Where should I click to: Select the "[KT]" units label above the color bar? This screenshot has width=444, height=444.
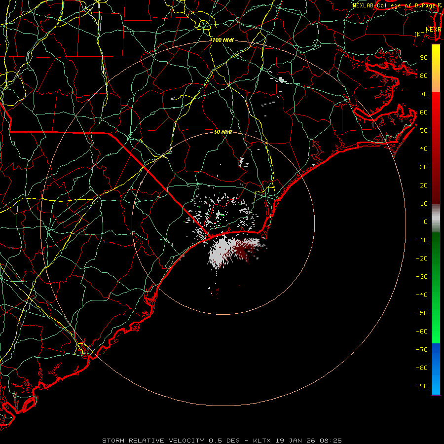coord(421,34)
